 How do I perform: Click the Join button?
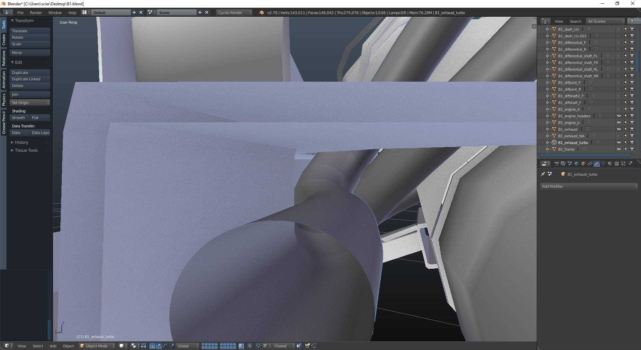(x=30, y=94)
